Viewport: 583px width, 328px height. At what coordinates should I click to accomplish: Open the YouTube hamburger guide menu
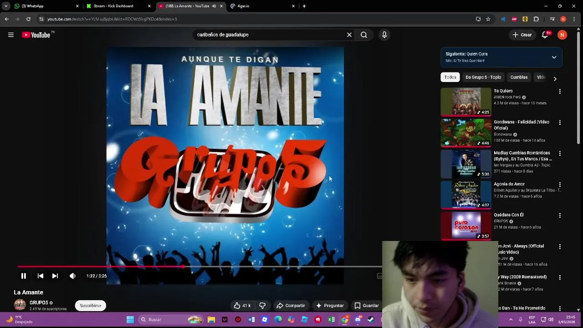tap(11, 35)
